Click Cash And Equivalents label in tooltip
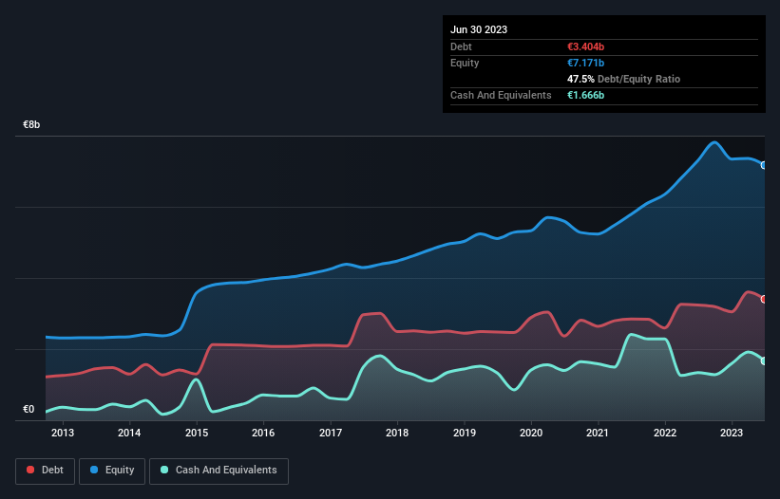Screen dimensions: 780x499 (501, 95)
